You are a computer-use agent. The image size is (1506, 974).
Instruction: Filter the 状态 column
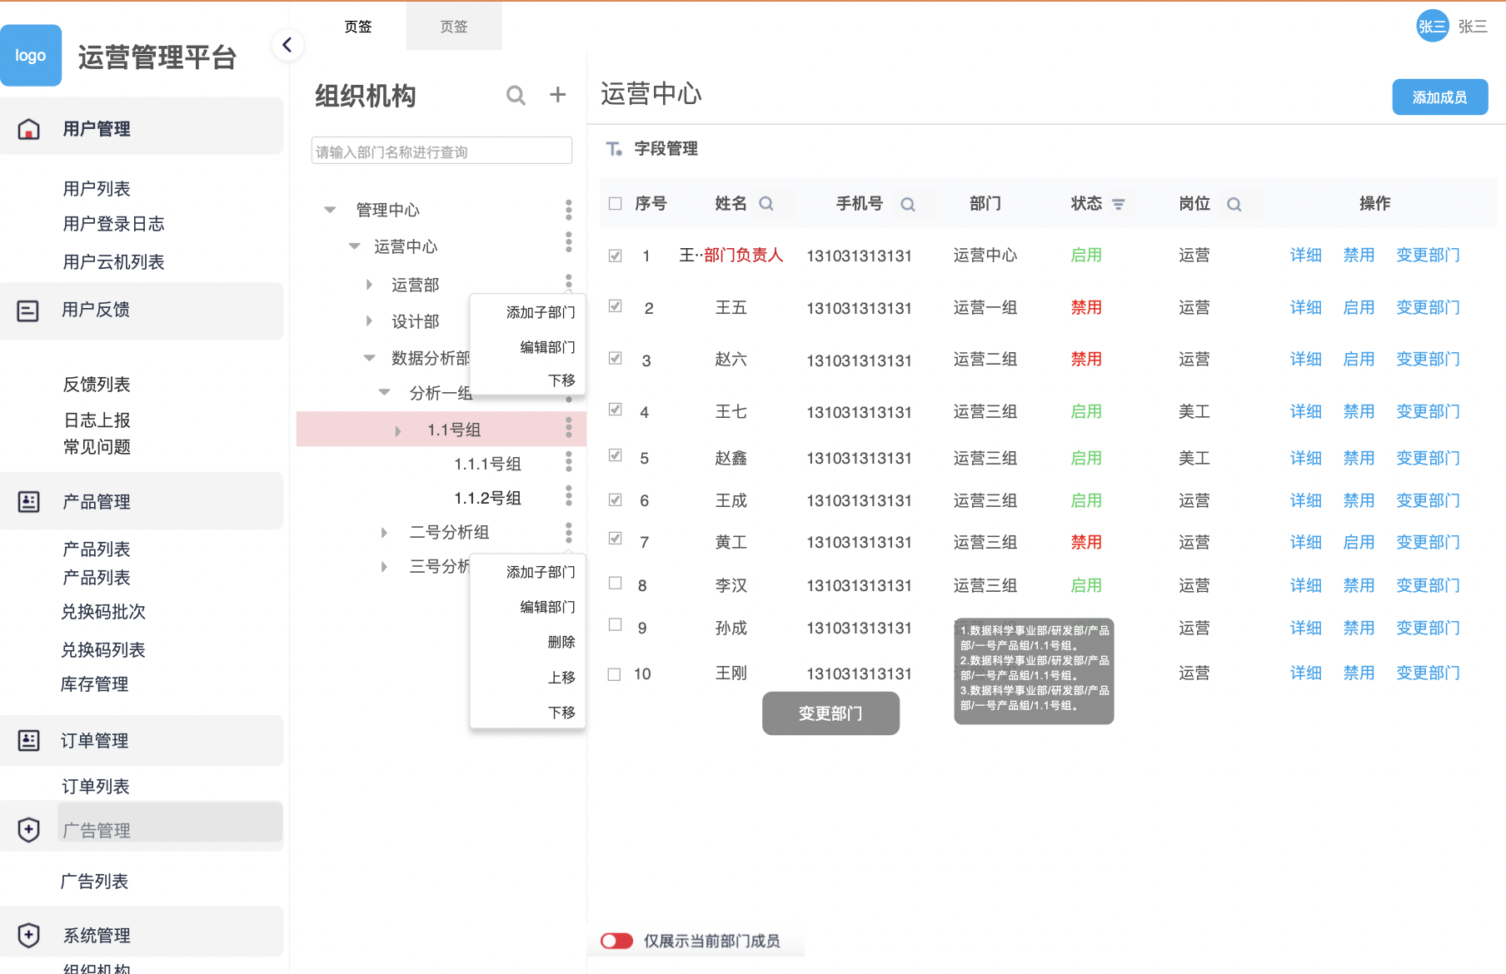point(1119,204)
